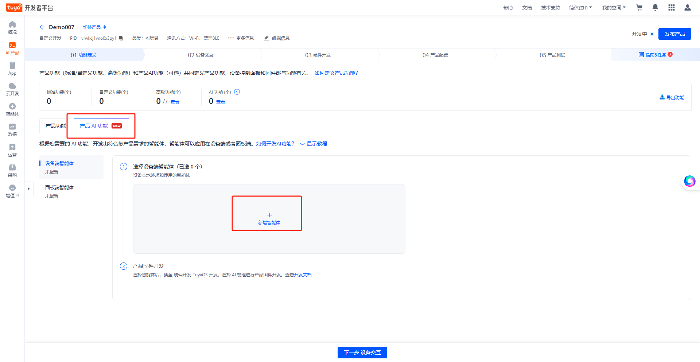This screenshot has width=700, height=362.
Task: Click the PID text vrwkcj1vno0x3py1
Action: (99, 38)
